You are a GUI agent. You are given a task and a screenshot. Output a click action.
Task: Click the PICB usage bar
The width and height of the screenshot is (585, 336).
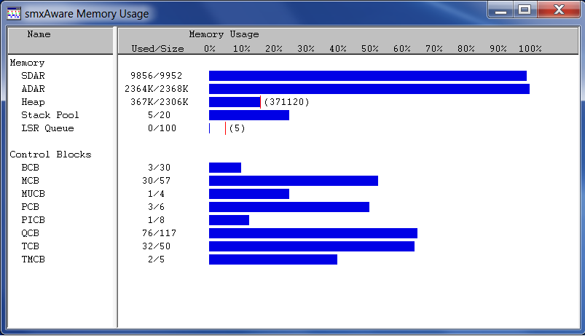pos(229,220)
